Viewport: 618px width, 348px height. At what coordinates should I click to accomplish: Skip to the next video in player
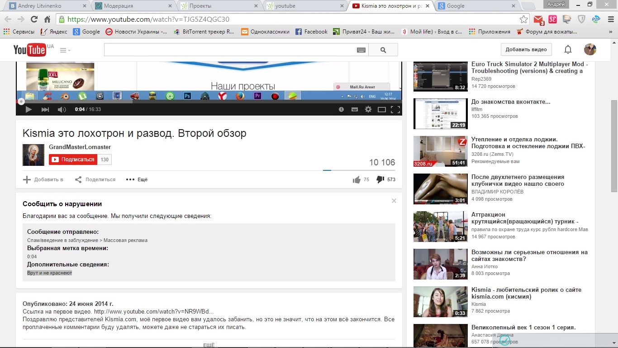tap(45, 109)
